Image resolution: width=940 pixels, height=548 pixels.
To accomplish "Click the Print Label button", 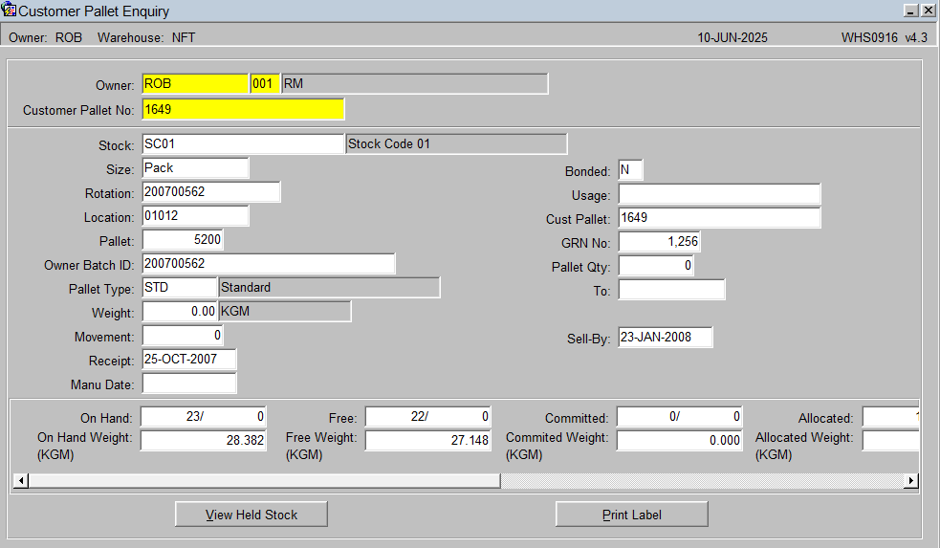I will point(632,515).
